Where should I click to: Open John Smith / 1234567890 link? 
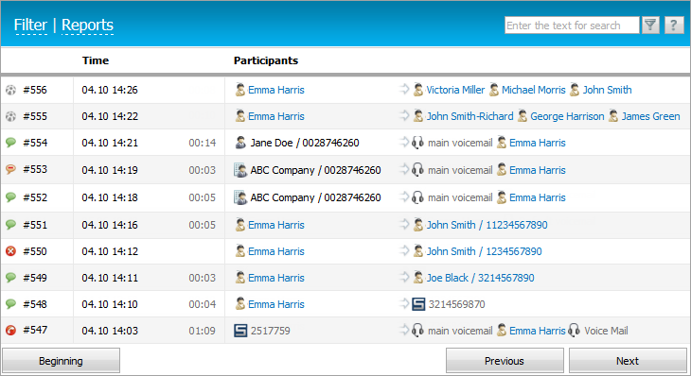pyautogui.click(x=484, y=251)
